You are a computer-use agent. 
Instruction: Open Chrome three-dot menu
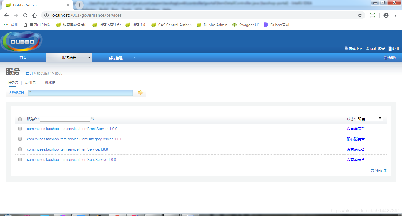click(x=396, y=15)
